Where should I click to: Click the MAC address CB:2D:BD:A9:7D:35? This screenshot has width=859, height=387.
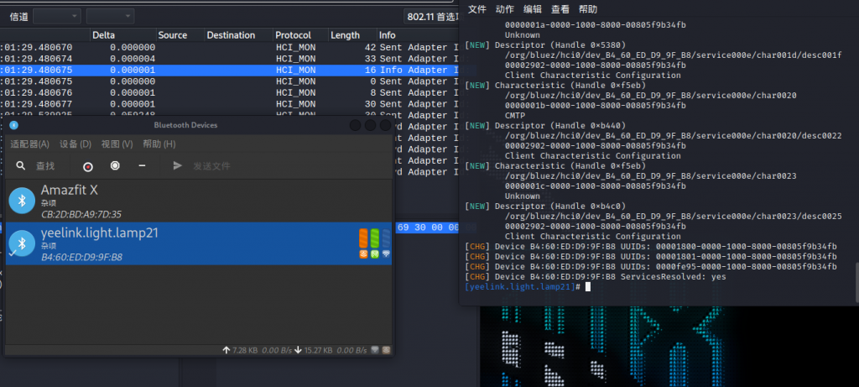(x=81, y=214)
